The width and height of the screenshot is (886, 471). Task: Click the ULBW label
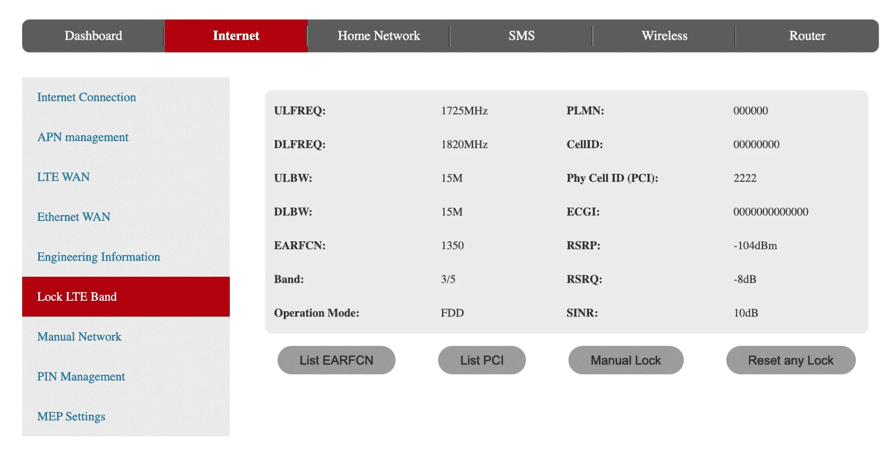pyautogui.click(x=293, y=178)
